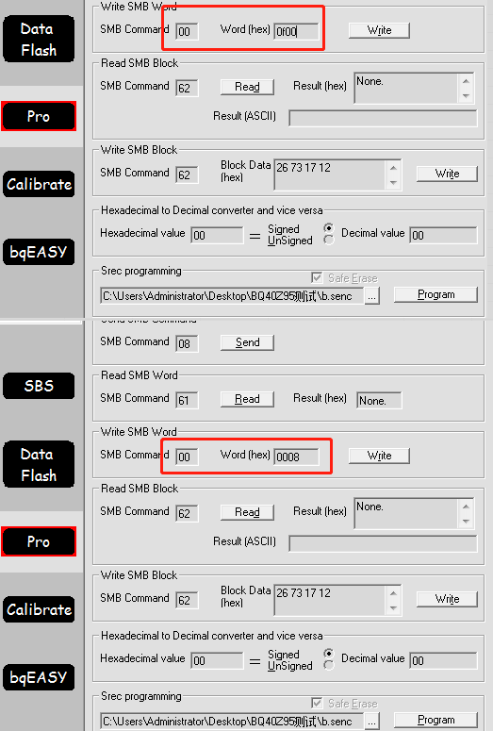
Task: Click Program in the lower capture
Action: tap(435, 720)
